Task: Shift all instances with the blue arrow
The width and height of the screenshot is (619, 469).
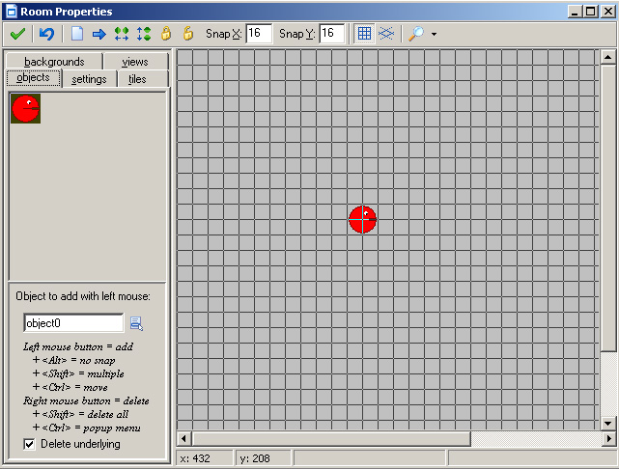Action: tap(99, 35)
